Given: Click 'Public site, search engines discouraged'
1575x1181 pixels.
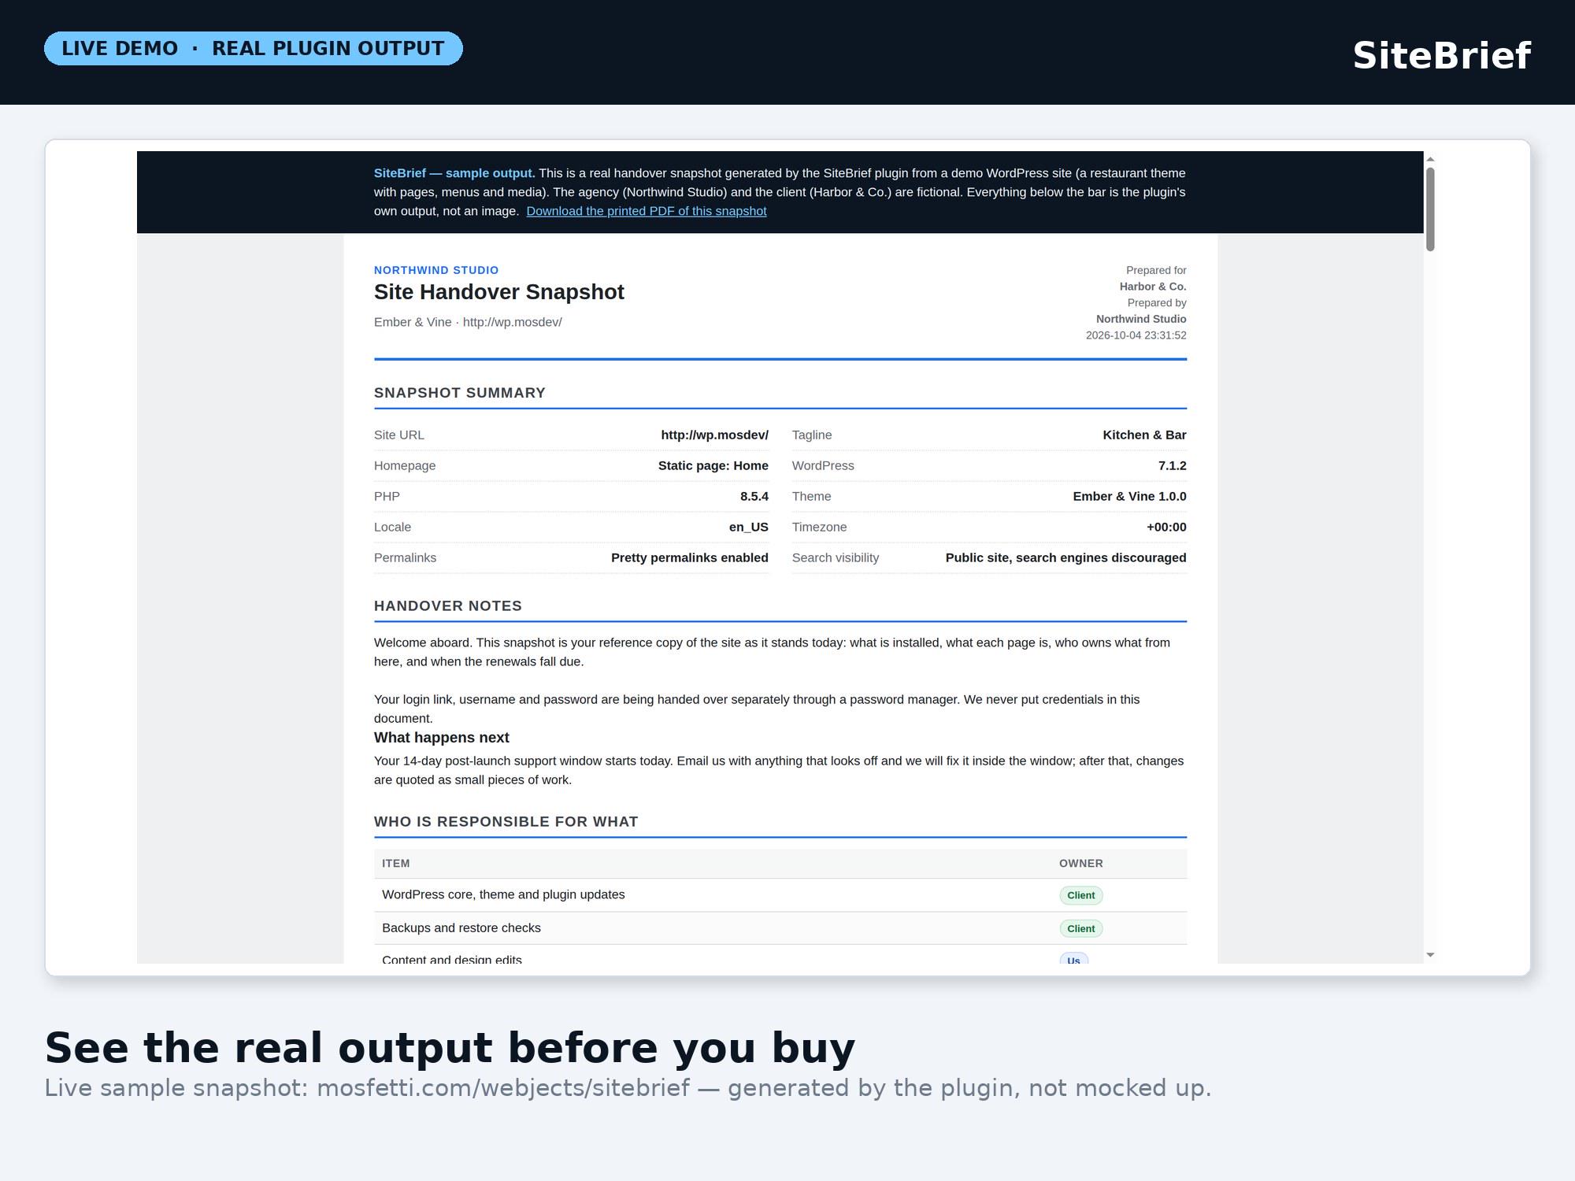Looking at the screenshot, I should 1065,557.
